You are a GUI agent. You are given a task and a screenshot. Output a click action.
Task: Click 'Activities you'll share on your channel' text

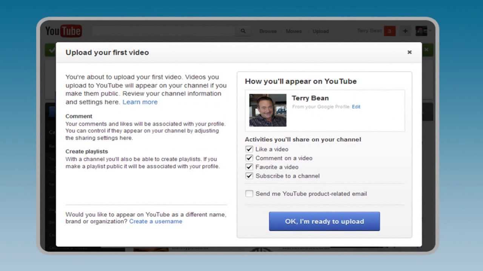click(x=303, y=139)
